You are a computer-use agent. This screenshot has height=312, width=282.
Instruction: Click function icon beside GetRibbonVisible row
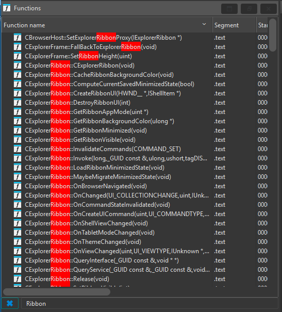point(18,140)
